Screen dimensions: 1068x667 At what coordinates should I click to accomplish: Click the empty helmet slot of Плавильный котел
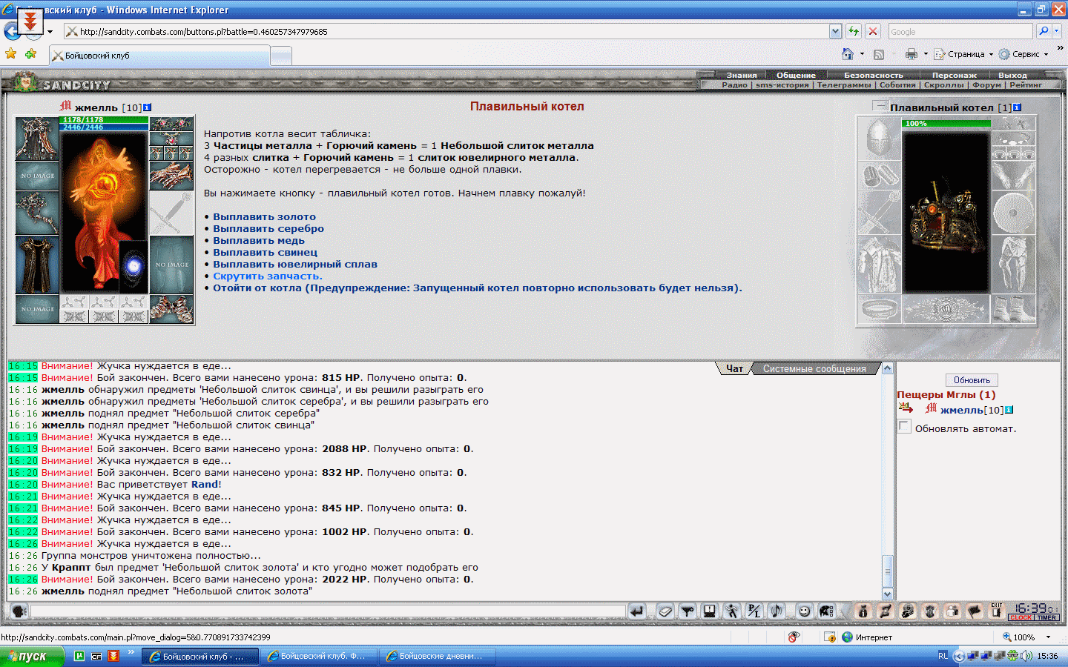pos(879,139)
